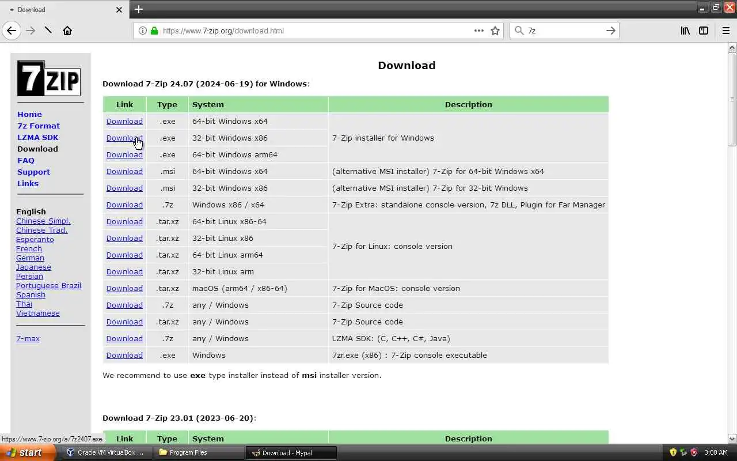Click the middle system tray icon

(x=683, y=452)
